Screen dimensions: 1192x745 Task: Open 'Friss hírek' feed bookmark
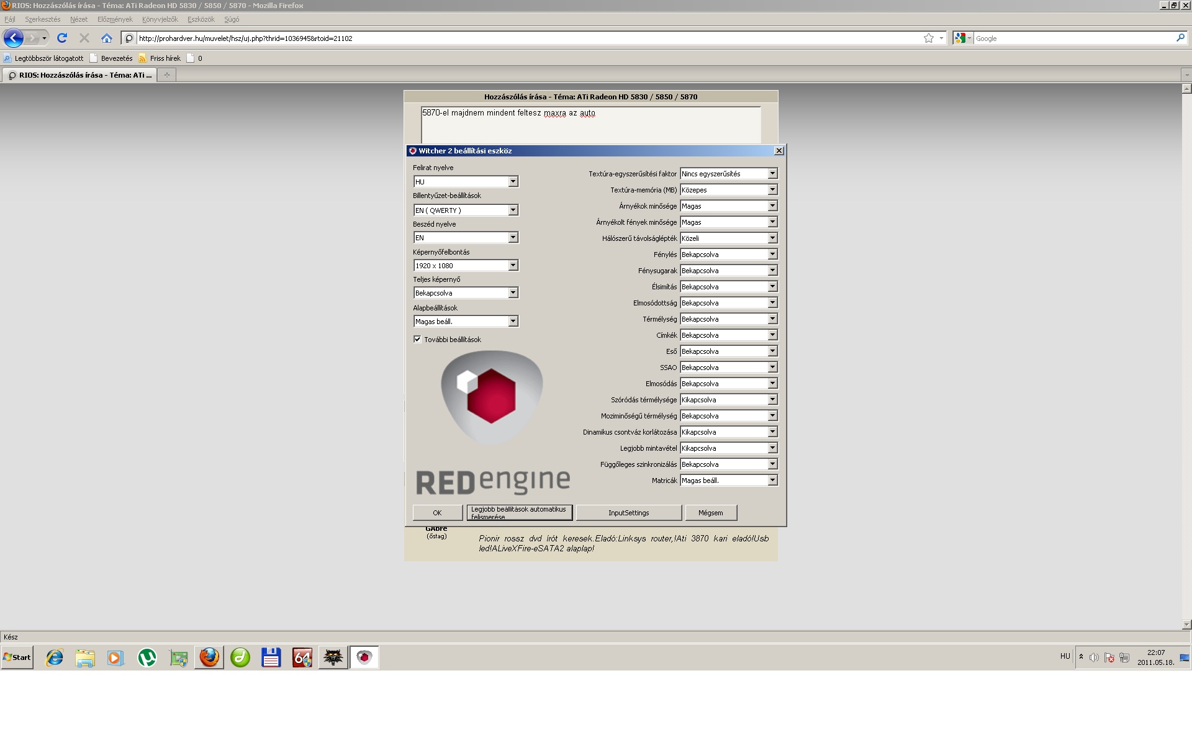click(x=160, y=58)
